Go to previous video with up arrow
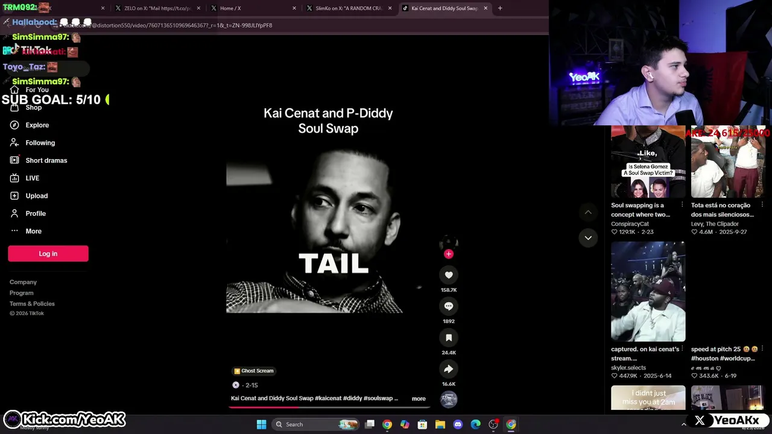 (588, 212)
